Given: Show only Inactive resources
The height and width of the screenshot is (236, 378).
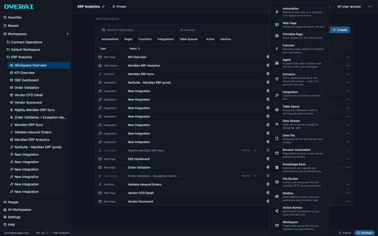Looking at the screenshot, I should (x=225, y=39).
